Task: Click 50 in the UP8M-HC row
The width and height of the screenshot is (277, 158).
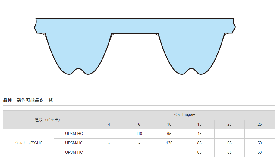Action: [x=260, y=152]
